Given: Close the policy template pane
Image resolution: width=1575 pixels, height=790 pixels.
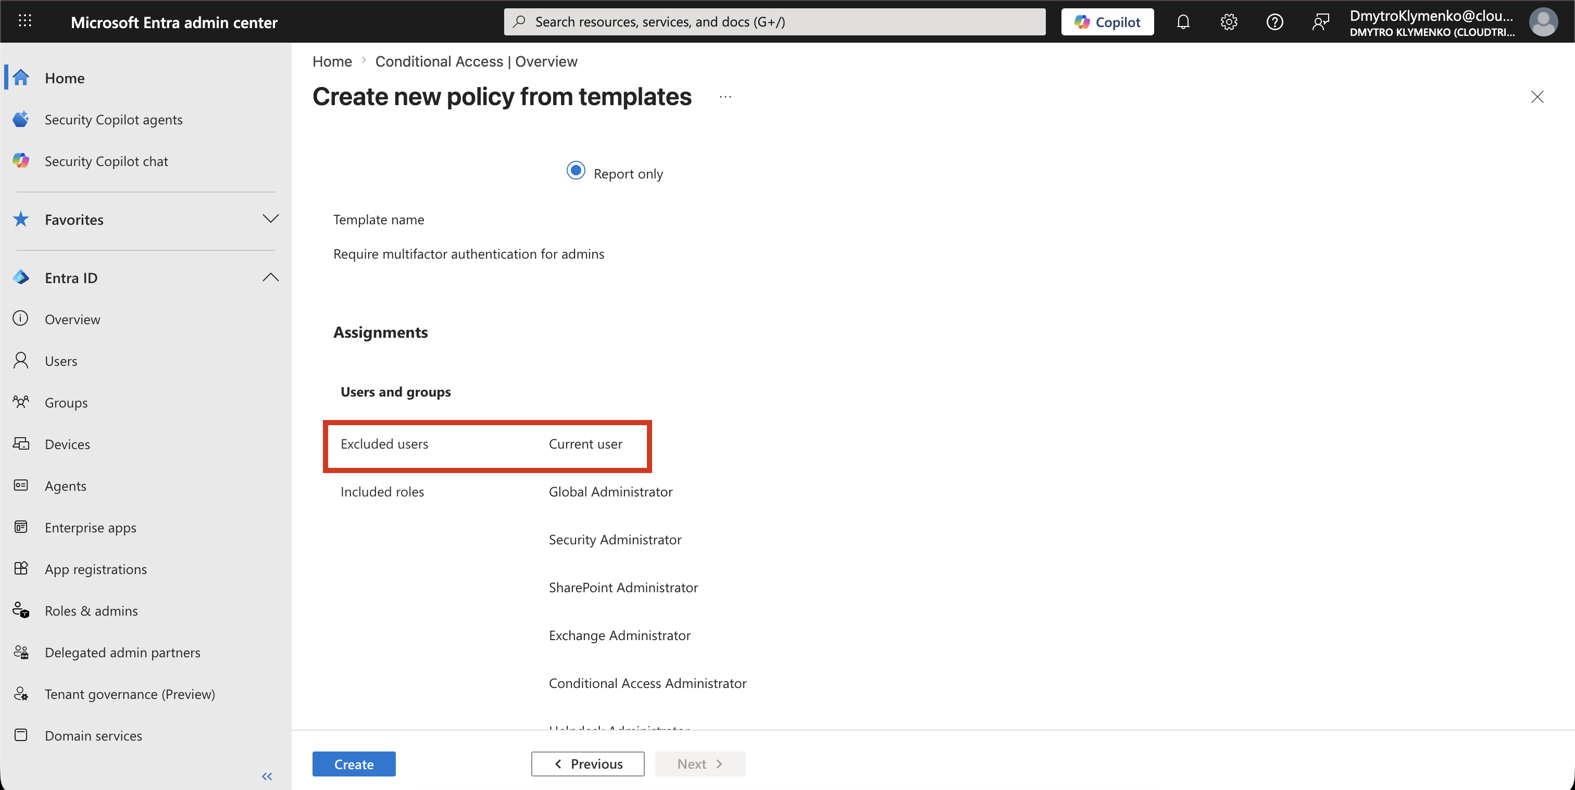Looking at the screenshot, I should click(1537, 96).
